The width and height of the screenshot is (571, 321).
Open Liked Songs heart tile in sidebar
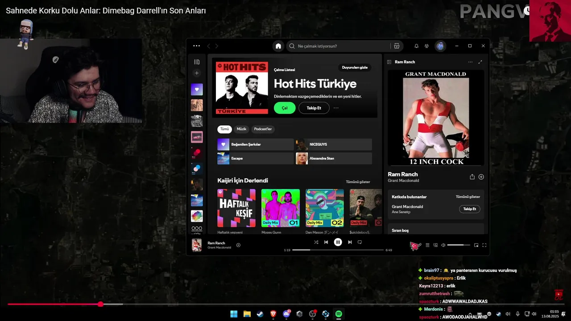coord(197,89)
